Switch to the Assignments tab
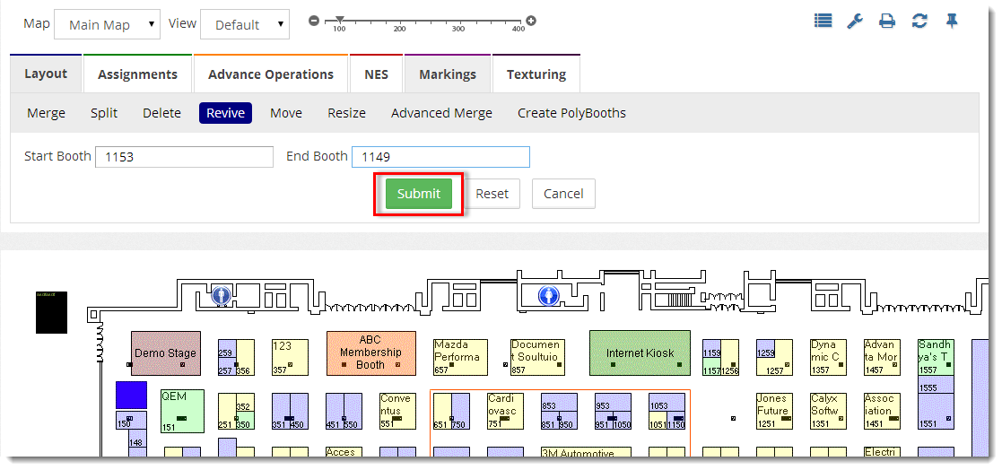 (137, 74)
